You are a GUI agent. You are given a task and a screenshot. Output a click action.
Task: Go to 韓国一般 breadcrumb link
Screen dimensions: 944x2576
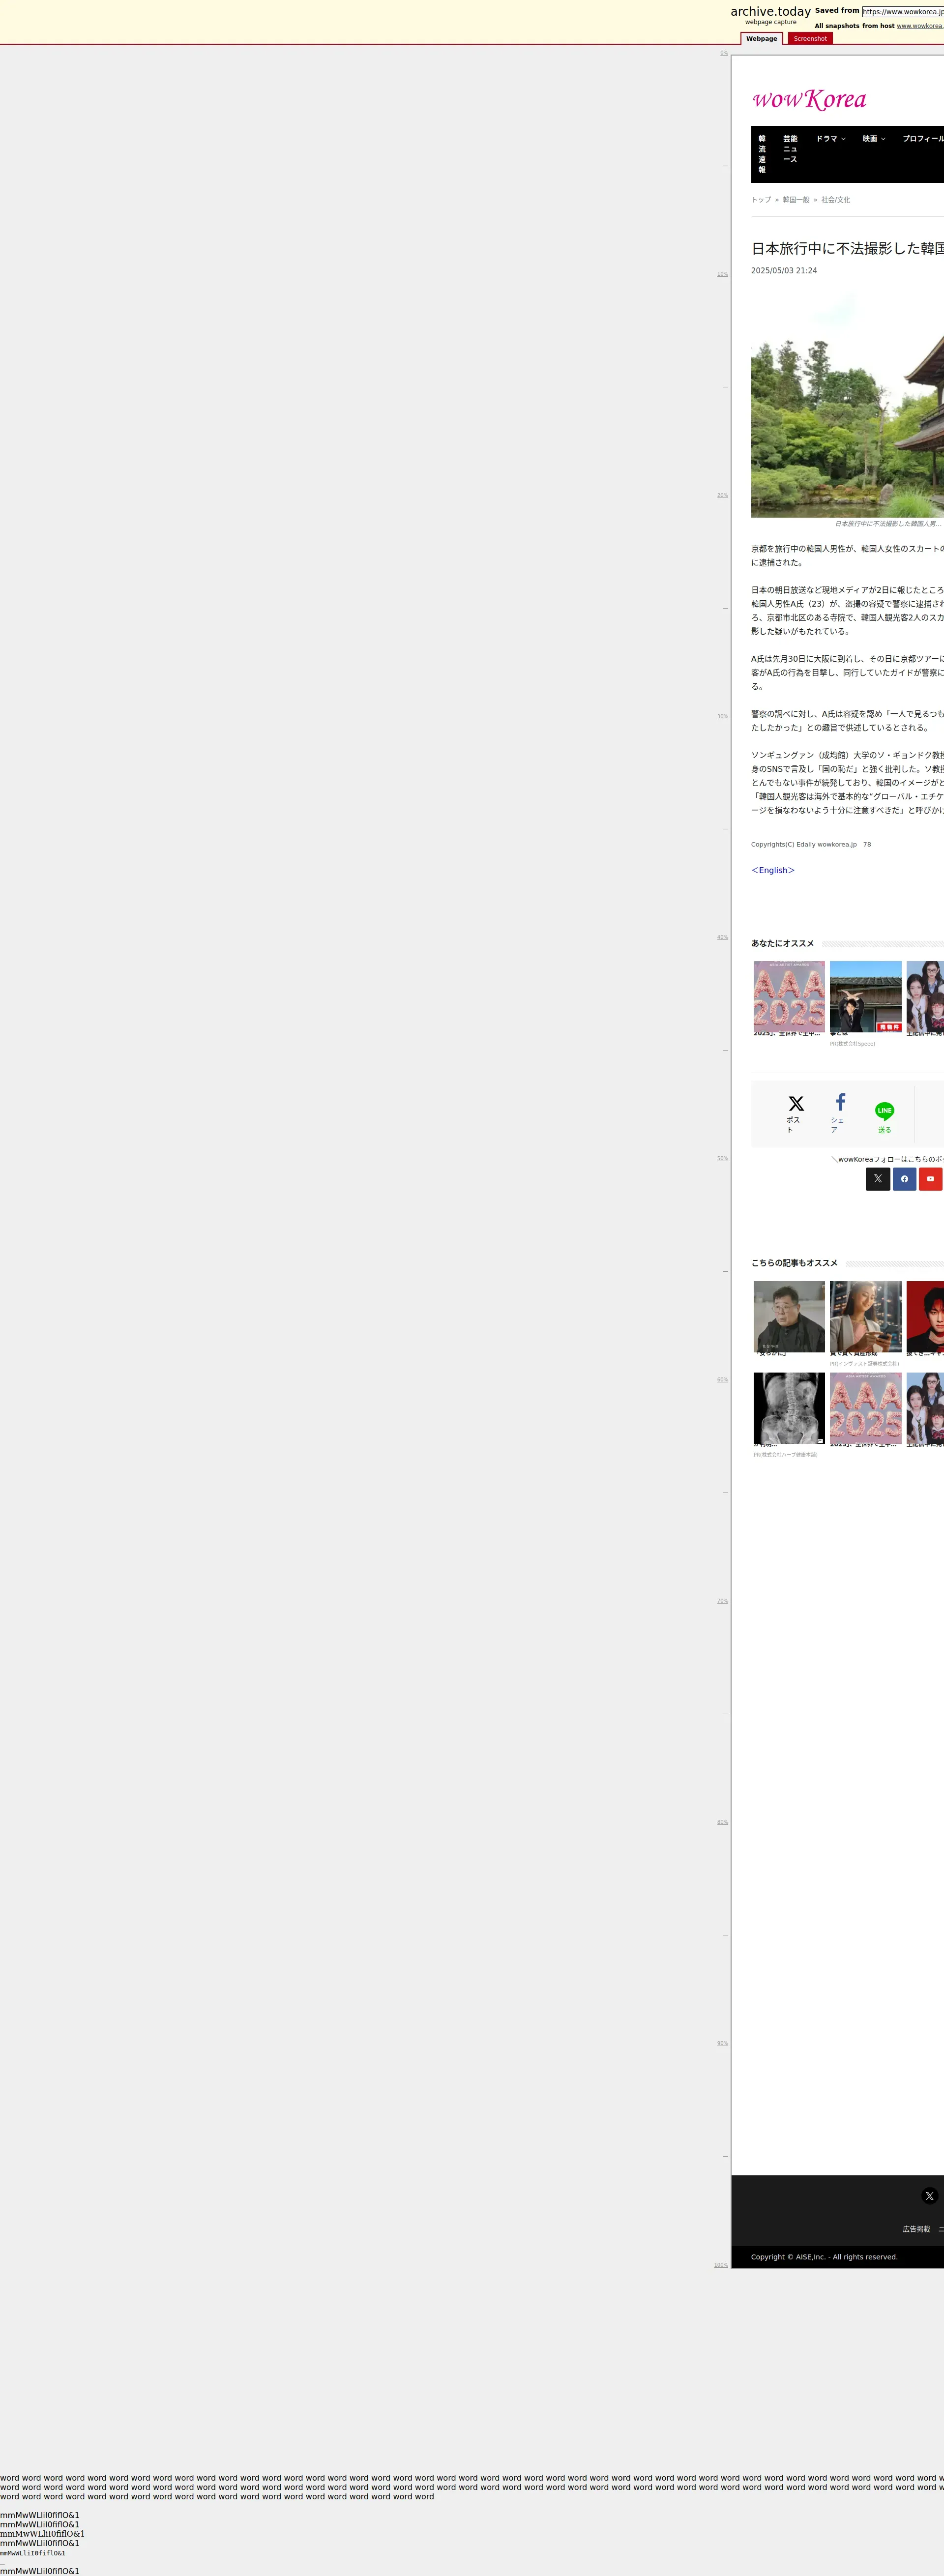(796, 200)
